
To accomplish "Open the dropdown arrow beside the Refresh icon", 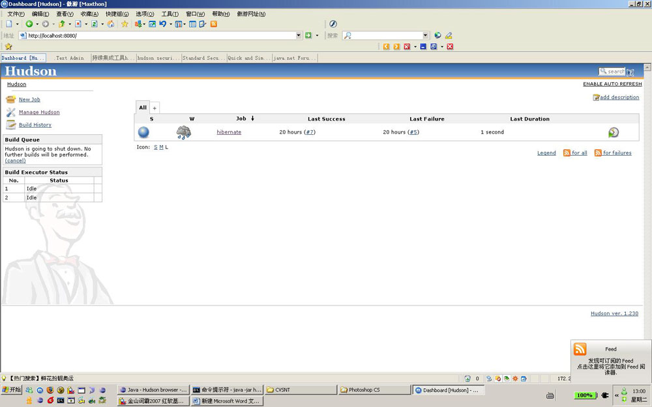I will pos(102,24).
